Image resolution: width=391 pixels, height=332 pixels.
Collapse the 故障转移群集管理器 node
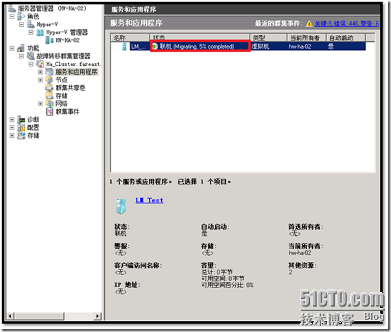tap(21, 56)
